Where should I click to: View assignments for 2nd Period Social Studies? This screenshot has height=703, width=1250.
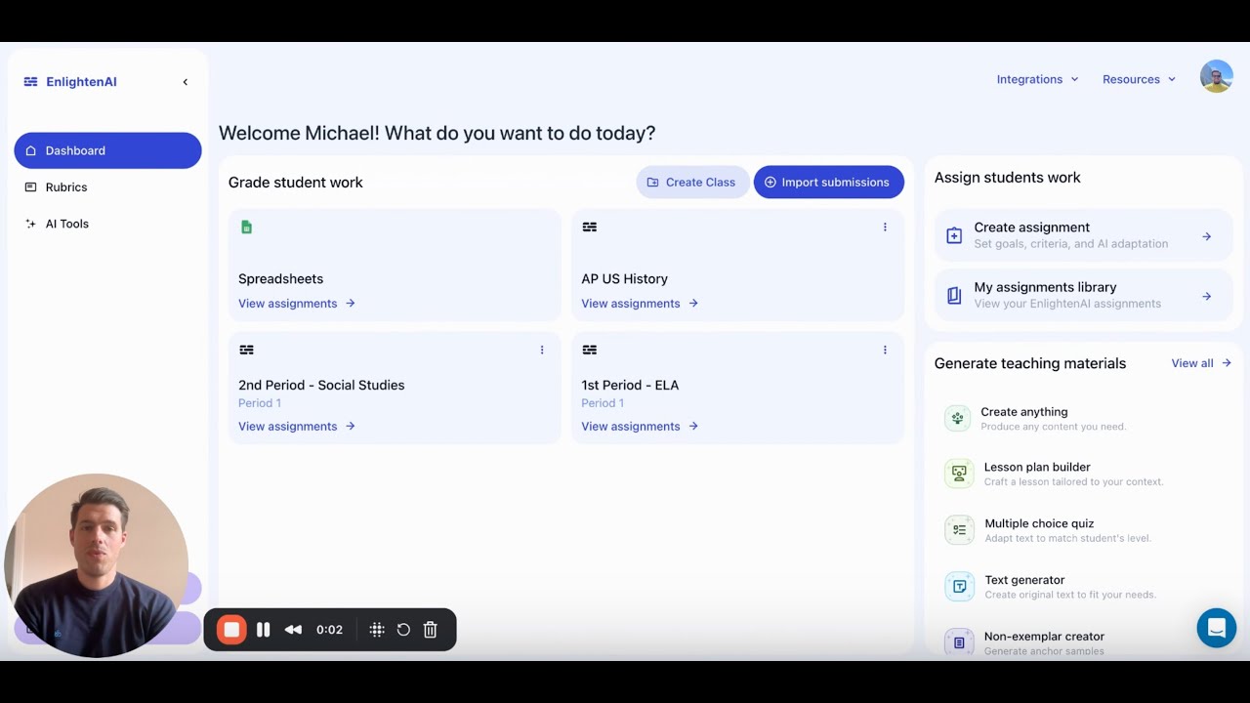(x=297, y=427)
